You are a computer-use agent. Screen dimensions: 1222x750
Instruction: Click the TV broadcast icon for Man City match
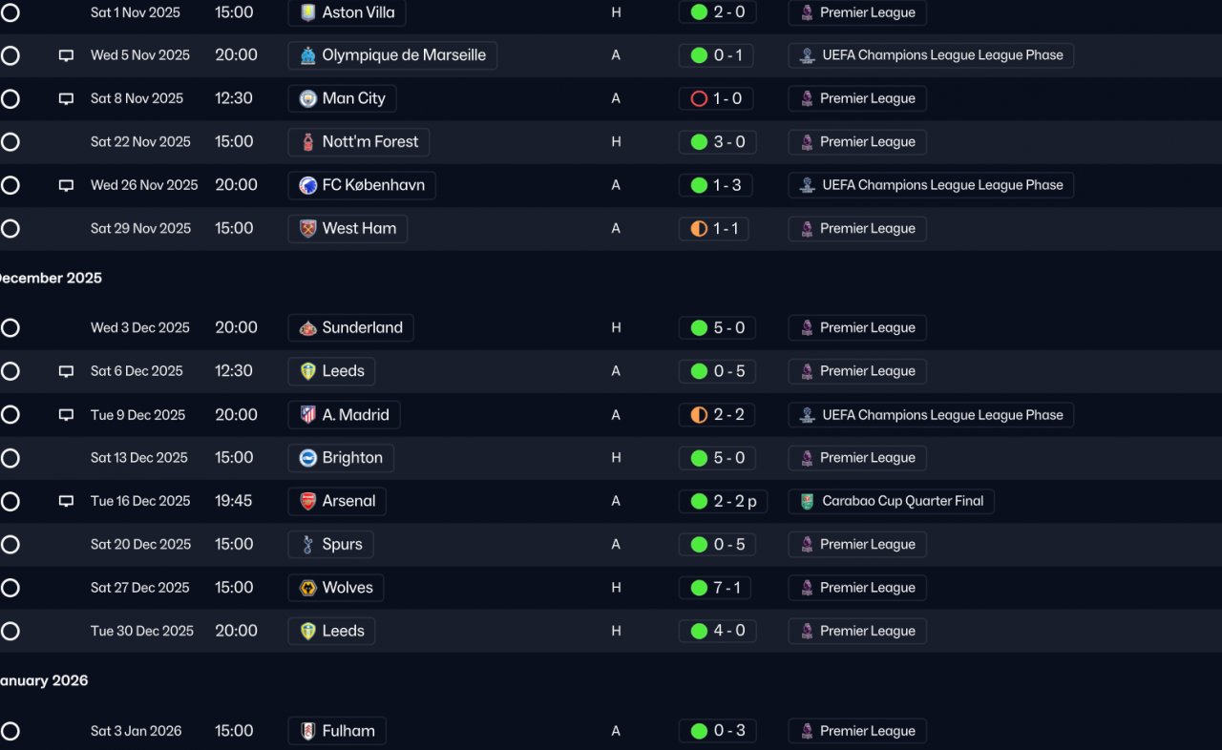pos(66,99)
